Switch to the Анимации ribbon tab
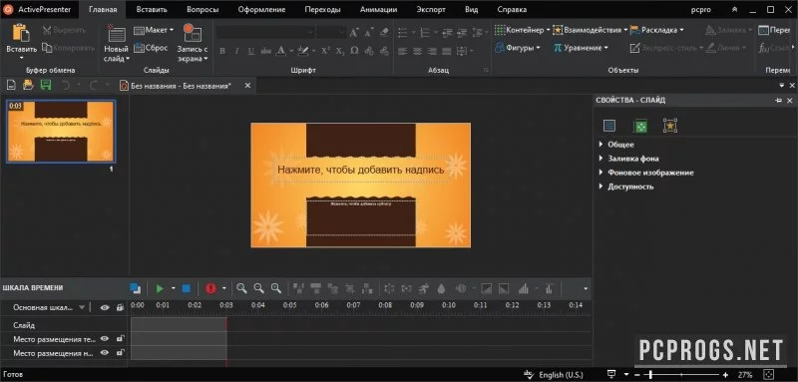 (378, 10)
